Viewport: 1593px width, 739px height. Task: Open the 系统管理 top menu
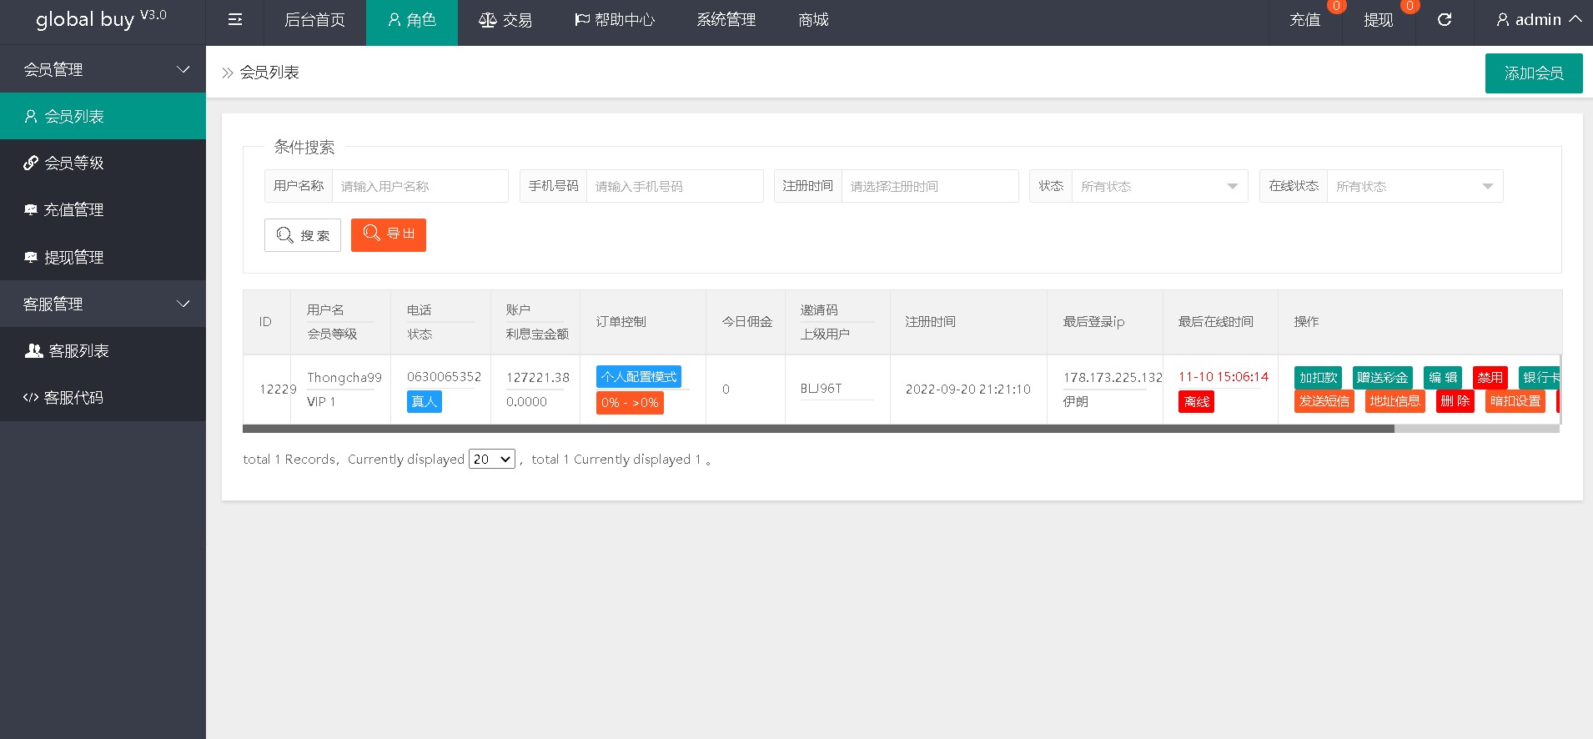[726, 20]
